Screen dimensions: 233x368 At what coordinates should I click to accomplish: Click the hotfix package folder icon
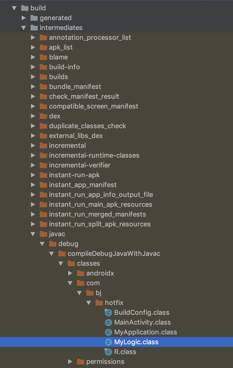coord(99,303)
